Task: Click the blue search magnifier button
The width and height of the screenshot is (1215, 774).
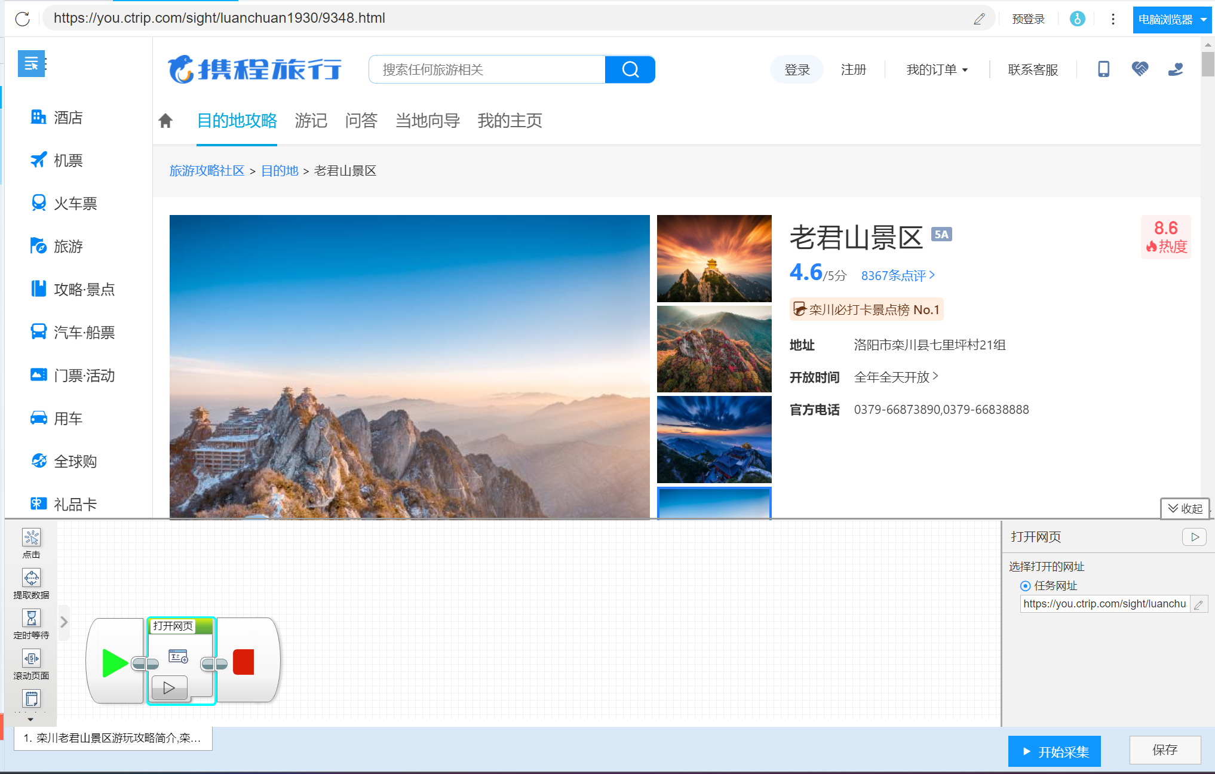Action: pyautogui.click(x=630, y=70)
